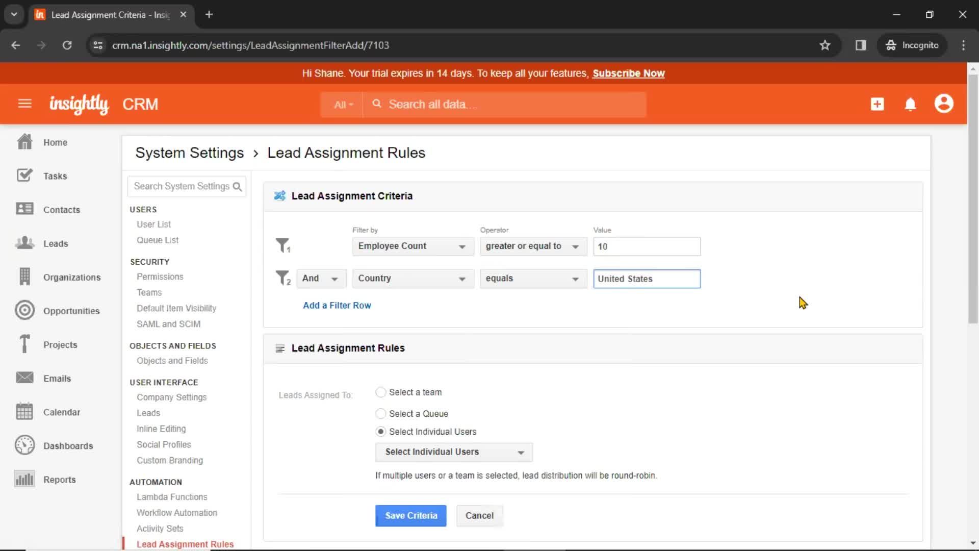Viewport: 979px width, 551px height.
Task: Go back to the previous browser page
Action: (15, 45)
